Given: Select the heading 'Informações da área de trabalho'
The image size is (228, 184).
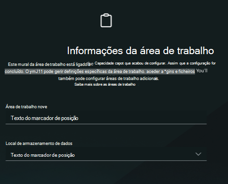Looking at the screenshot, I should (140, 51).
